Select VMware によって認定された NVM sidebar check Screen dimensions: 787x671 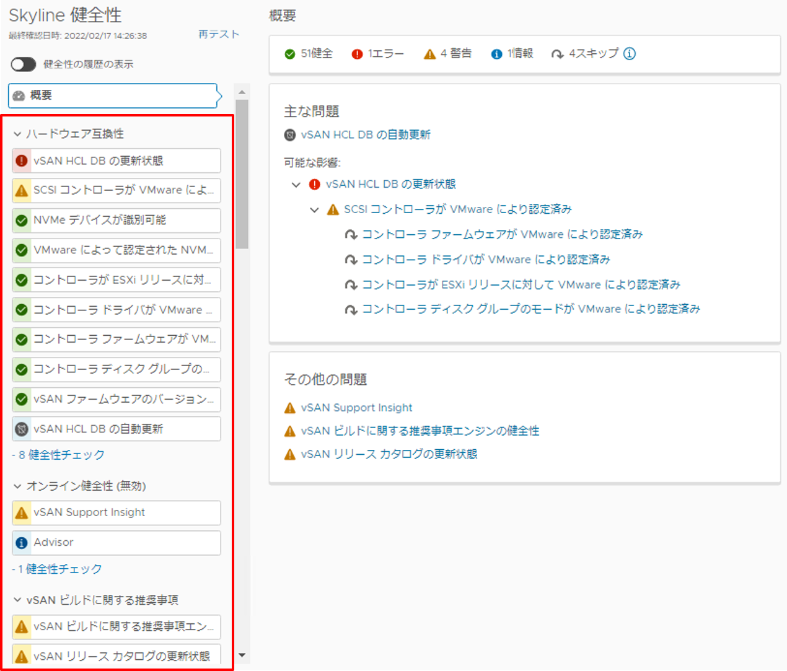117,250
